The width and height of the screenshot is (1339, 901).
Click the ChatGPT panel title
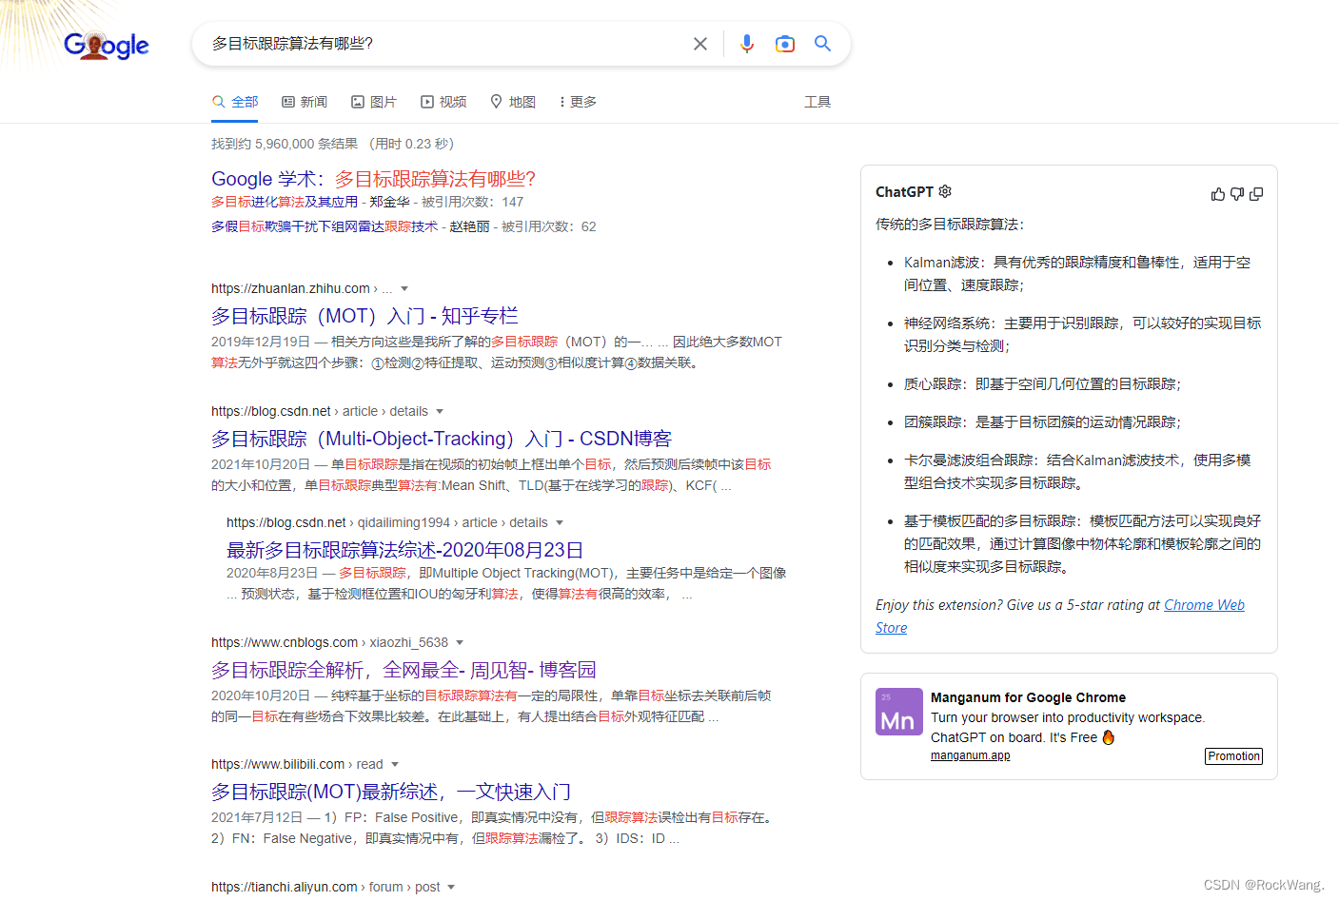pyautogui.click(x=904, y=192)
